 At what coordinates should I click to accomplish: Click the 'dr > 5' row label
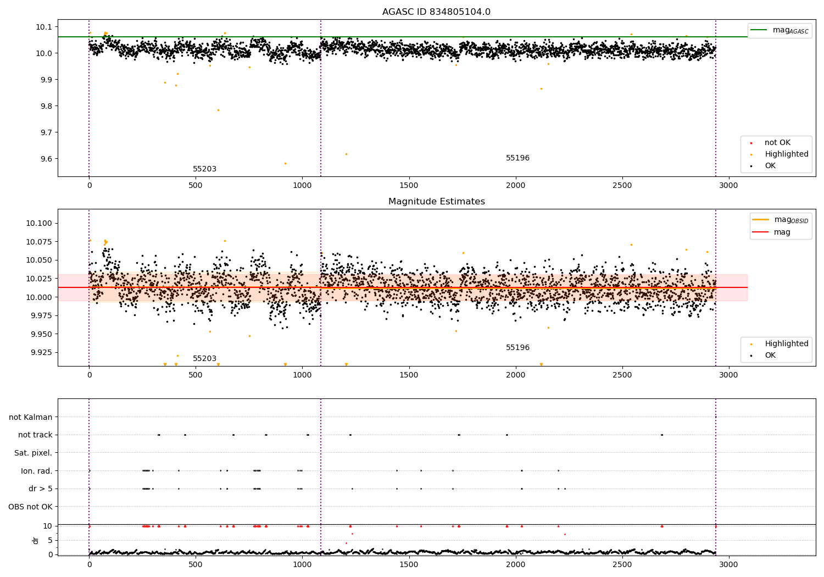coord(41,489)
